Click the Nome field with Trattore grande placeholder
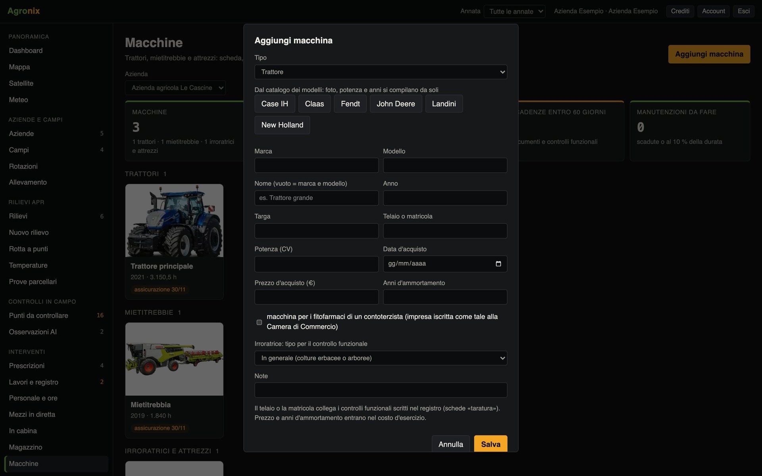This screenshot has width=762, height=476. pos(316,198)
